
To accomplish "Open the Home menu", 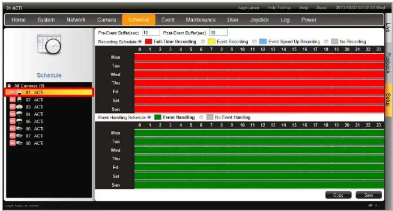I will pos(18,20).
